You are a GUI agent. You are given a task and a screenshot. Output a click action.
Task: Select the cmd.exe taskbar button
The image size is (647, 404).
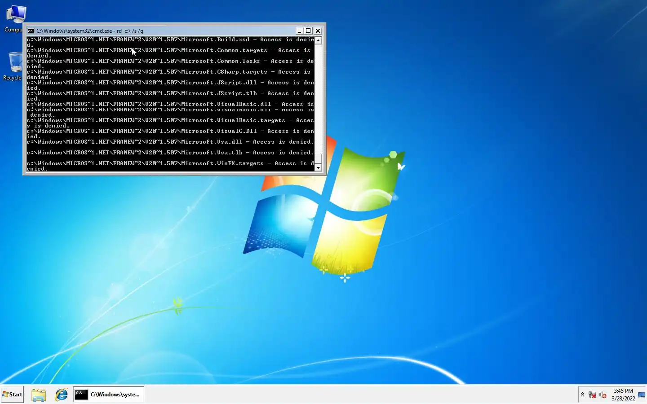click(109, 395)
